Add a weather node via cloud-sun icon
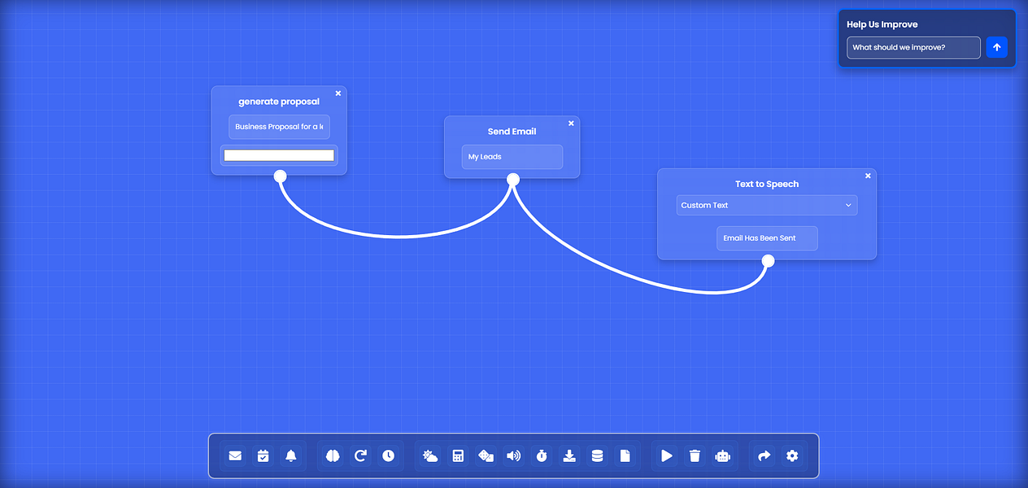Image resolution: width=1028 pixels, height=488 pixels. click(430, 455)
